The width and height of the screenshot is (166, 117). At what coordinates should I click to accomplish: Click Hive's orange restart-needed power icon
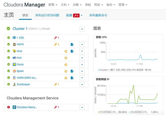(x=66, y=51)
